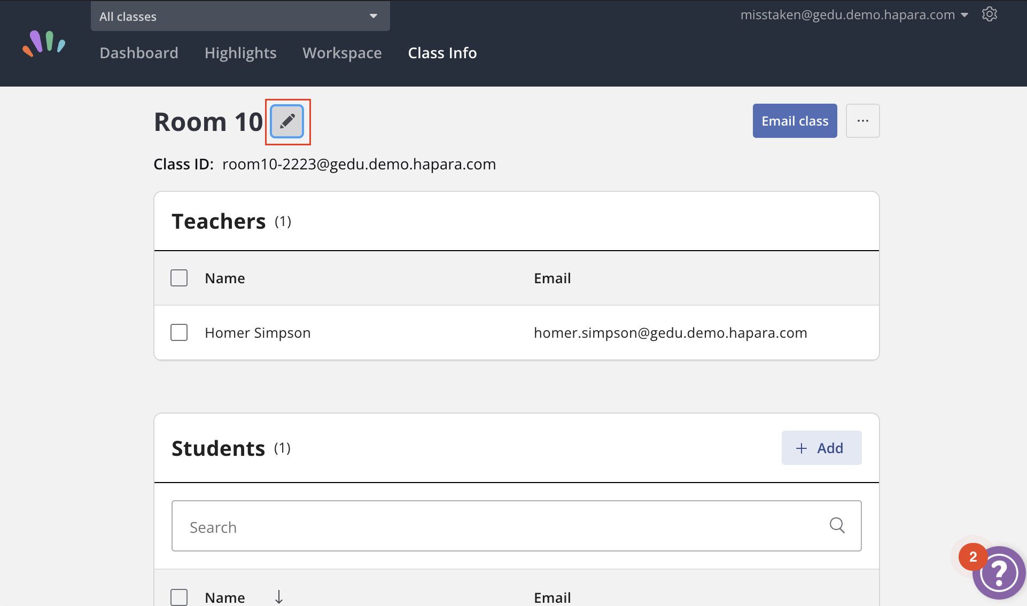Open the three-dot more options button
The width and height of the screenshot is (1027, 606).
coord(862,121)
